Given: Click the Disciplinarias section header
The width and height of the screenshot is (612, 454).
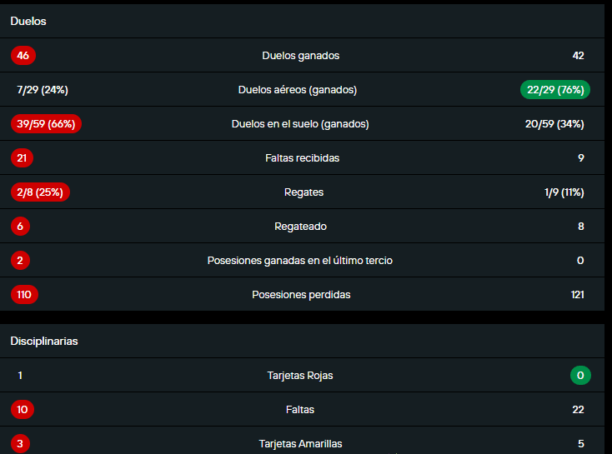Looking at the screenshot, I should (x=44, y=342).
